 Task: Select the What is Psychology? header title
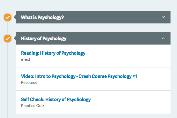click(42, 17)
